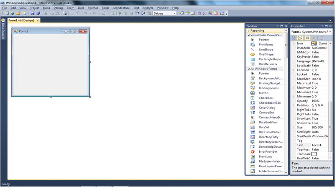Image resolution: width=335 pixels, height=187 pixels.
Task: Collapse the Visual Basic PowerPacks section
Action: click(x=249, y=35)
